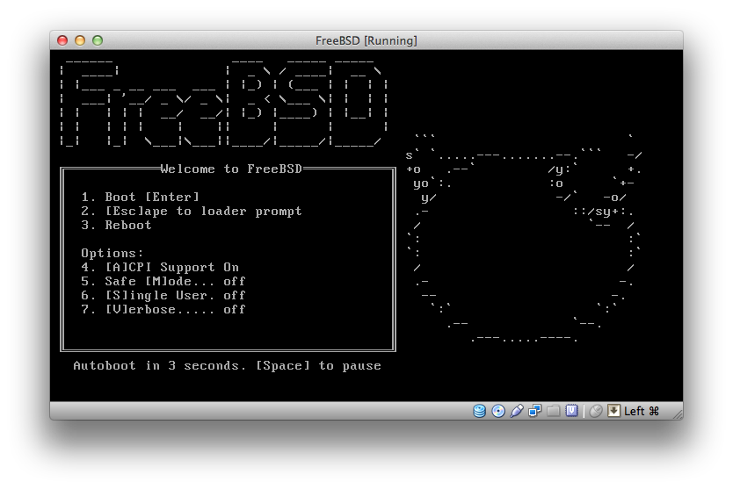Click '7. [V]erbose..... off' line

pyautogui.click(x=163, y=309)
